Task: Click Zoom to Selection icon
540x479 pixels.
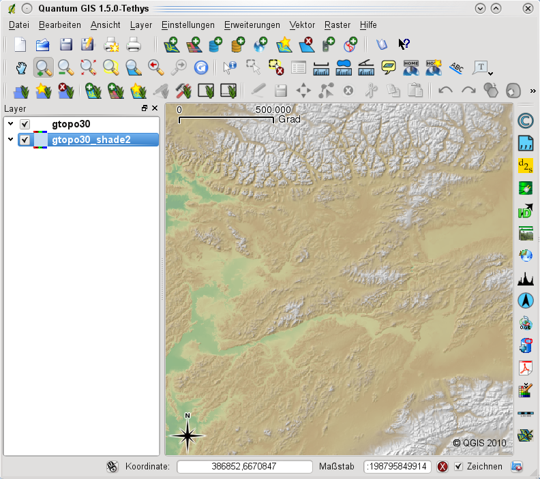Action: click(110, 67)
